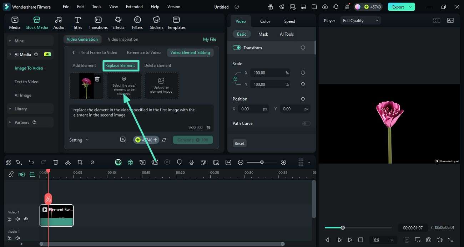The image size is (464, 247).
Task: Click the Generate button
Action: (193, 140)
